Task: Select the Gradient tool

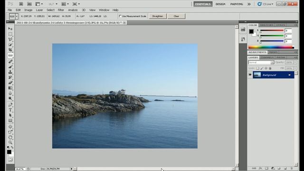Action: pyautogui.click(x=10, y=88)
